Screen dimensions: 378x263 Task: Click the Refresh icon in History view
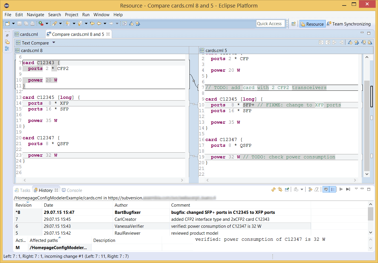coord(273,189)
